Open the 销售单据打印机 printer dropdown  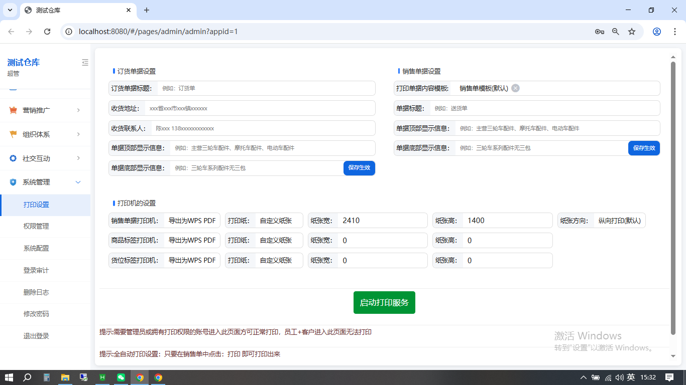pyautogui.click(x=191, y=221)
